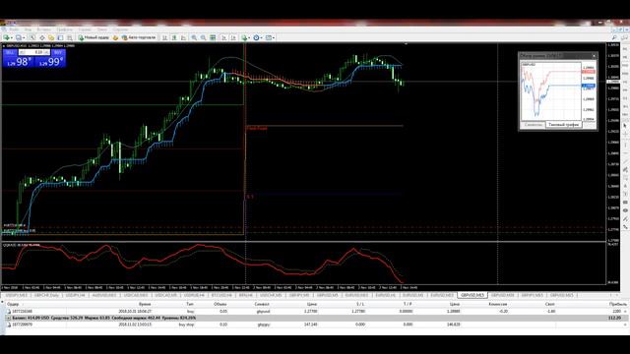
Task: Open the Profiles icon
Action: tap(18, 37)
